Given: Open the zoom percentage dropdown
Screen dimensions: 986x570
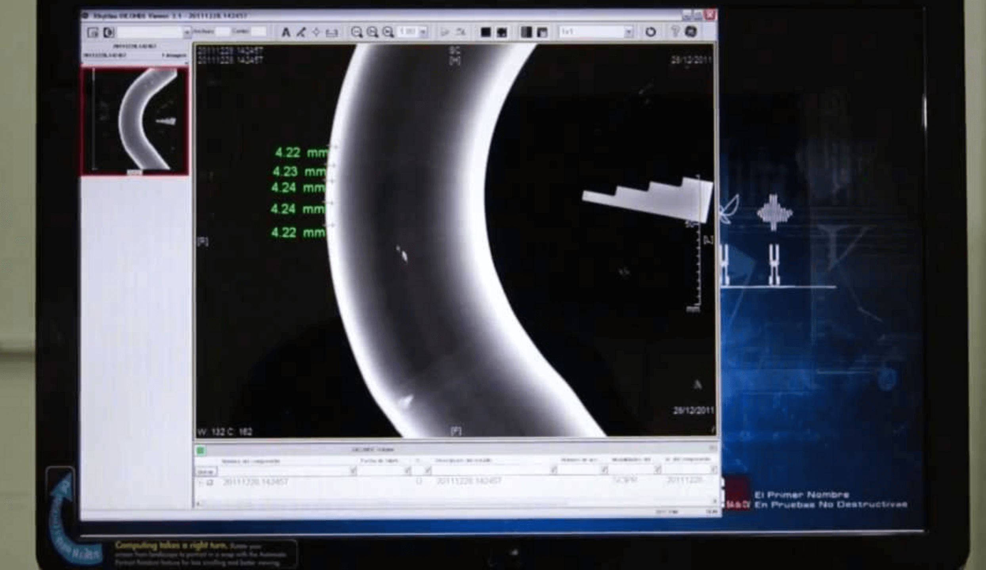Looking at the screenshot, I should 423,32.
